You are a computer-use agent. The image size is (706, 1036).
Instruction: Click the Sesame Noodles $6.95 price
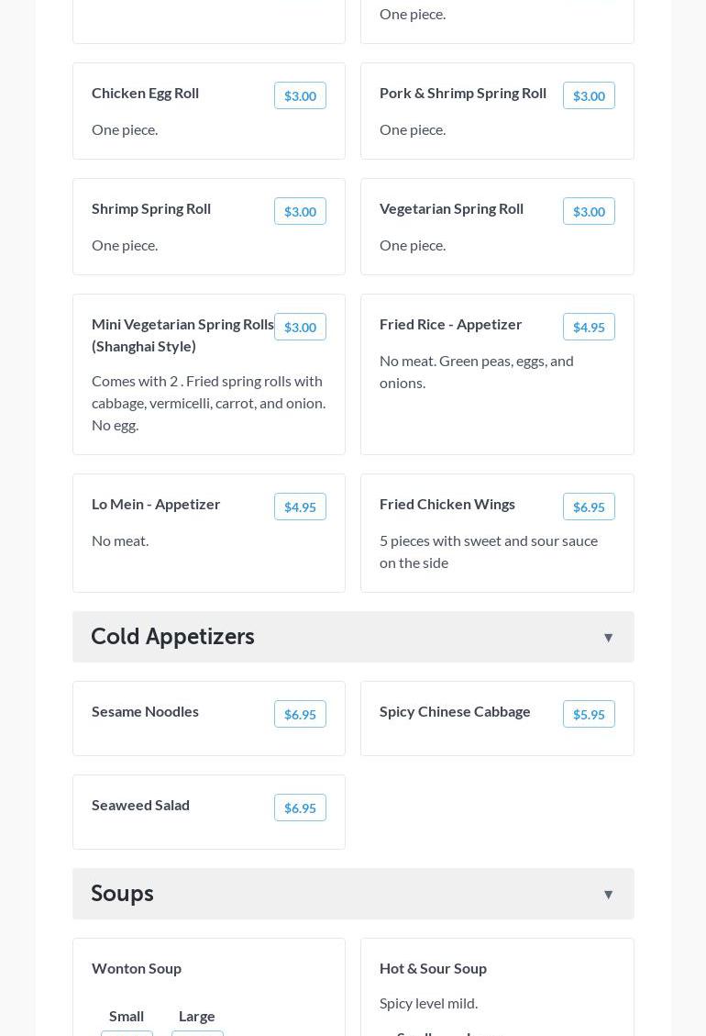(300, 714)
